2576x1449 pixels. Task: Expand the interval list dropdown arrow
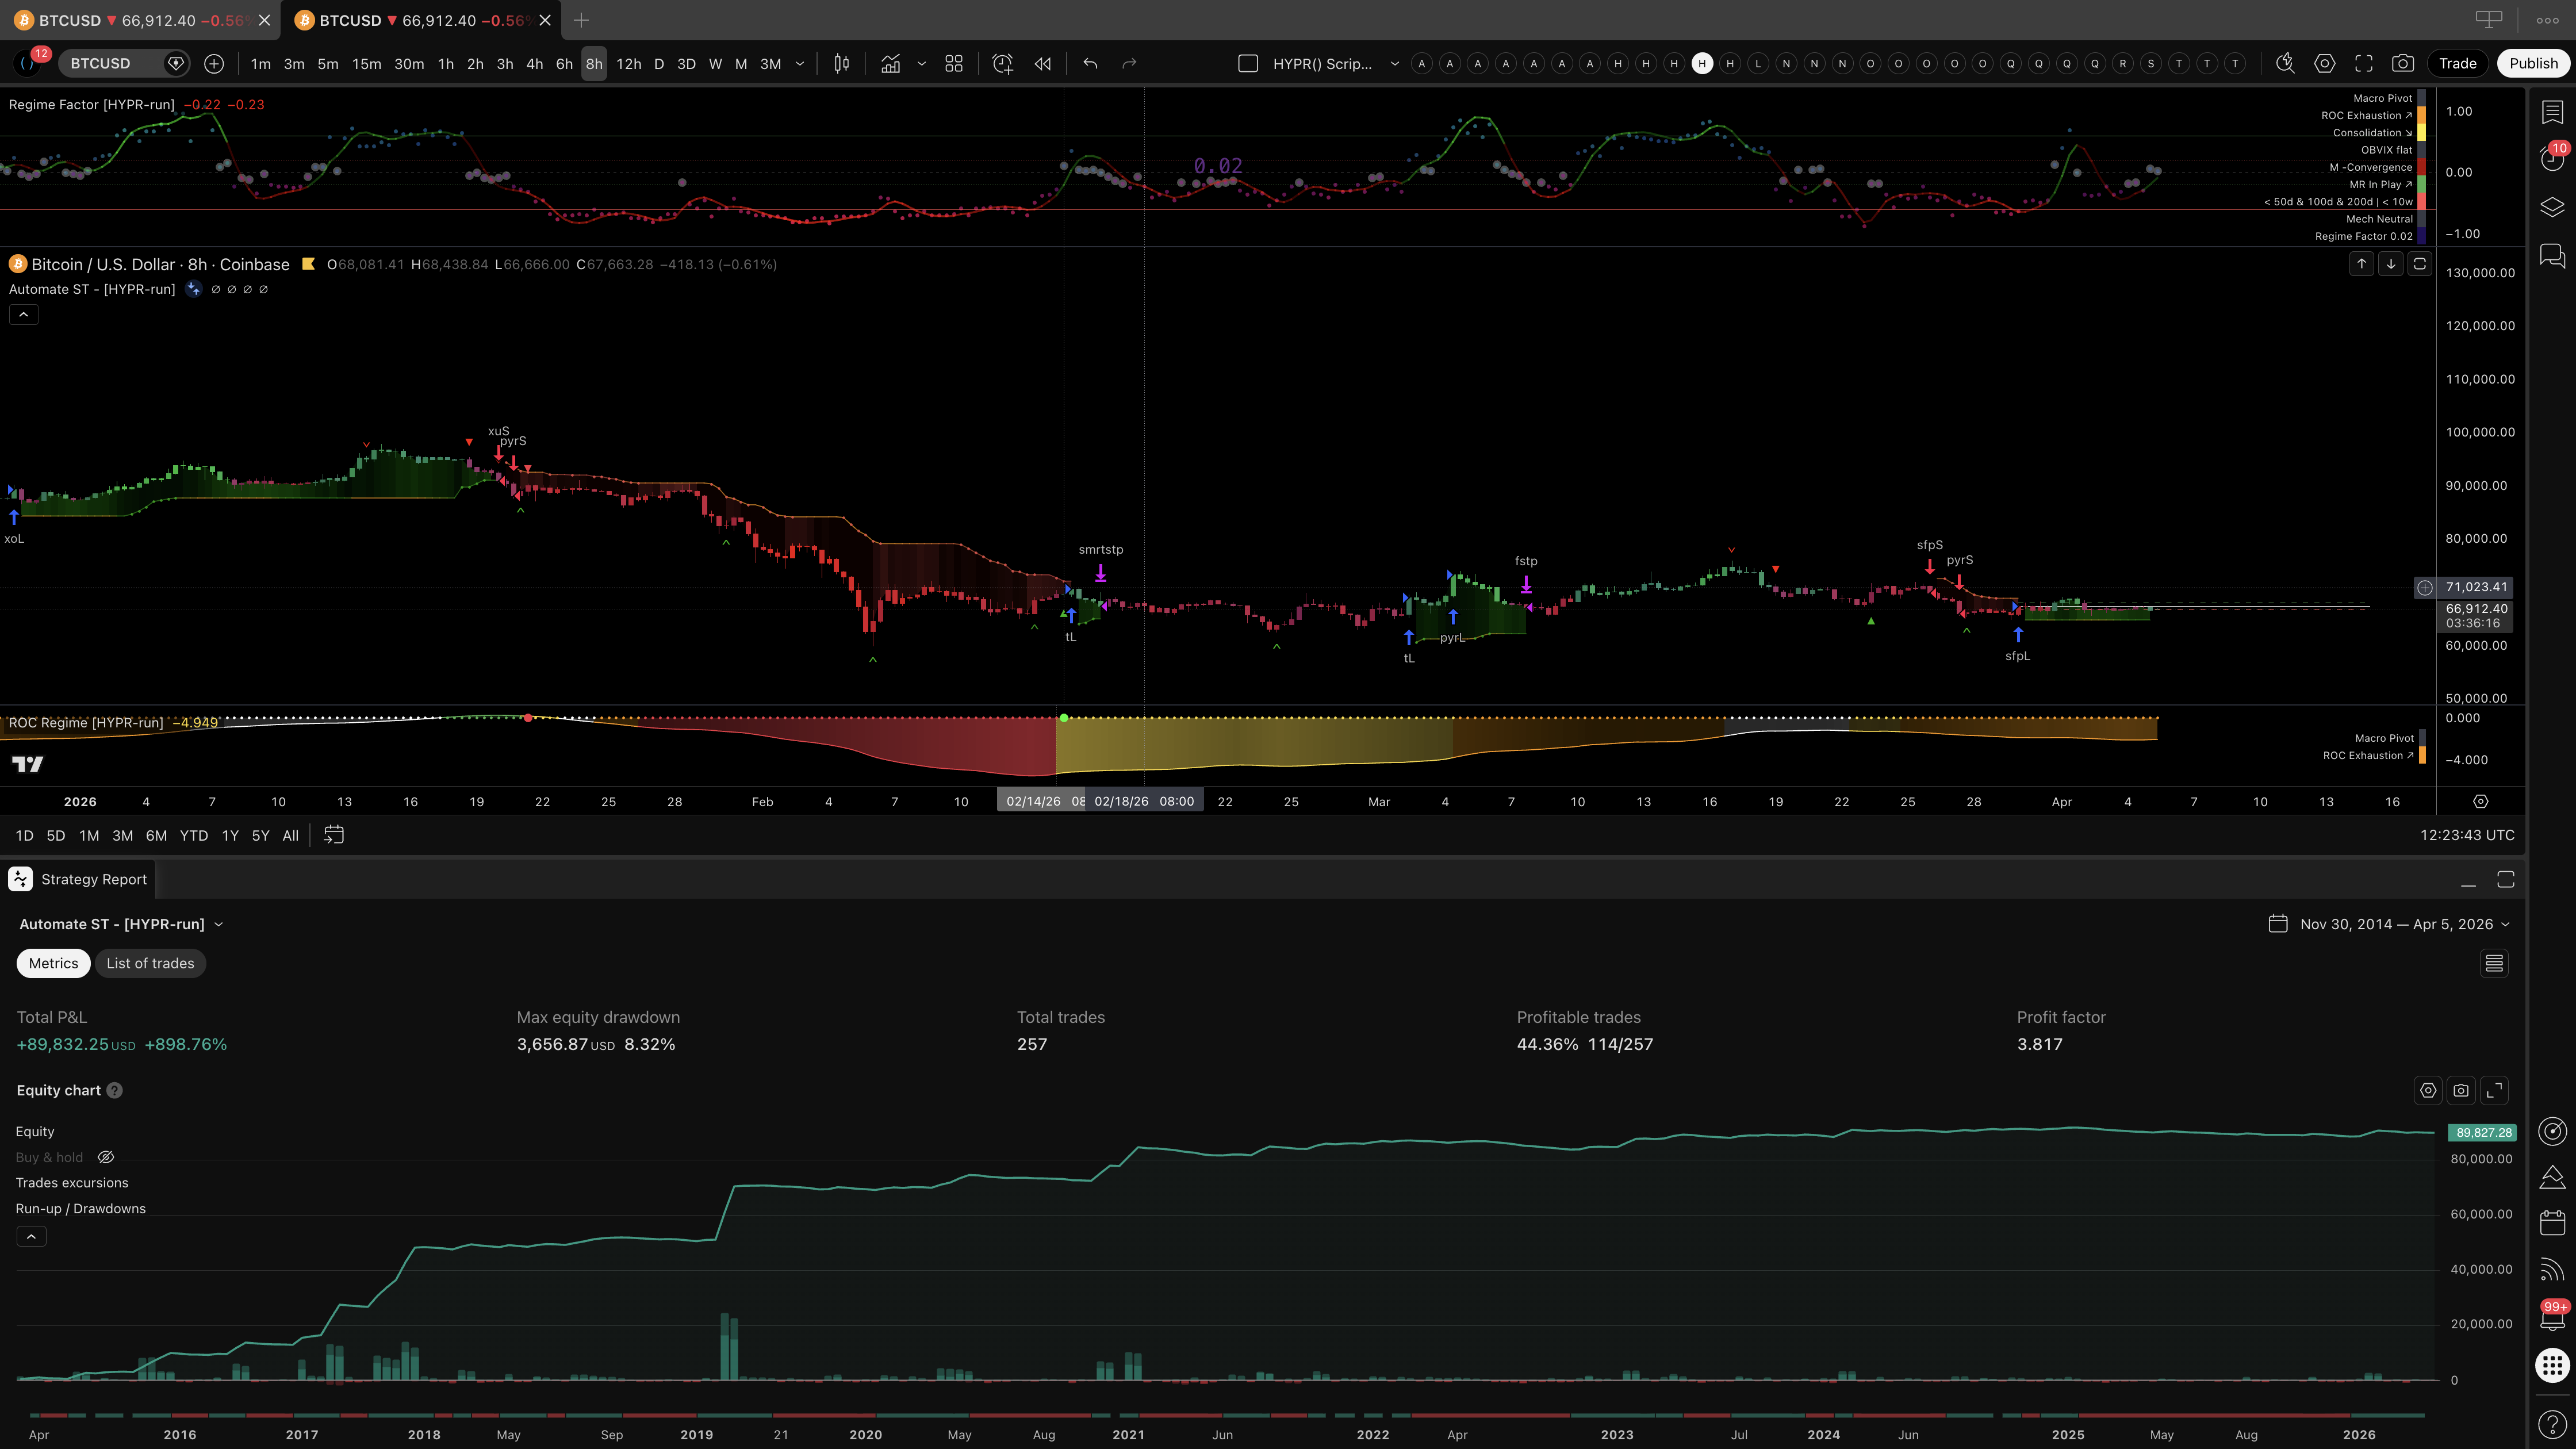pyautogui.click(x=800, y=63)
